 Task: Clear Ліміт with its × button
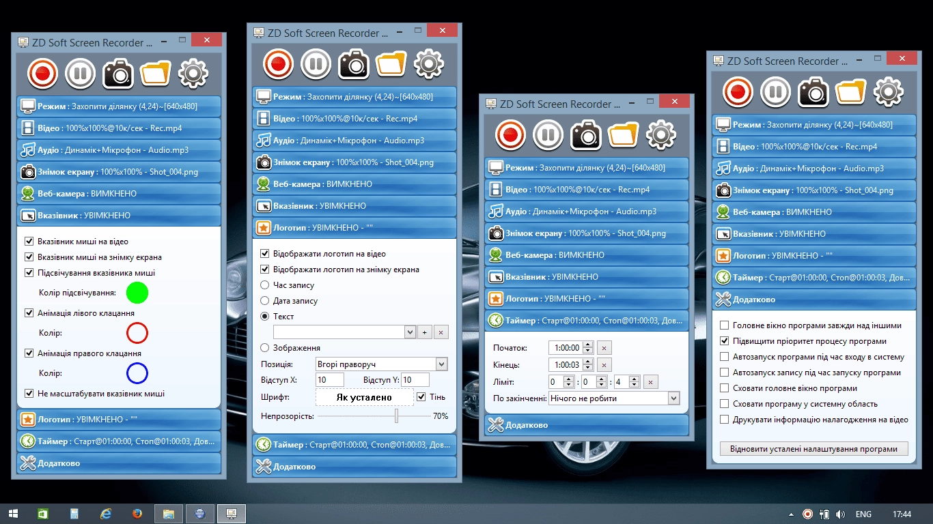click(x=652, y=382)
